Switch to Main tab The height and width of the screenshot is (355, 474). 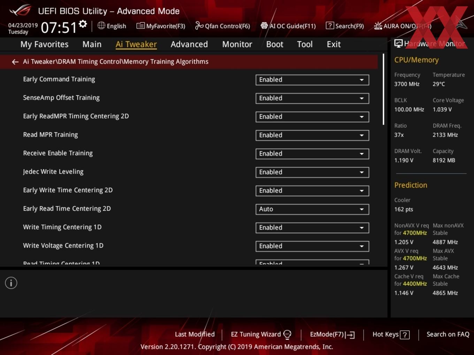tap(92, 44)
